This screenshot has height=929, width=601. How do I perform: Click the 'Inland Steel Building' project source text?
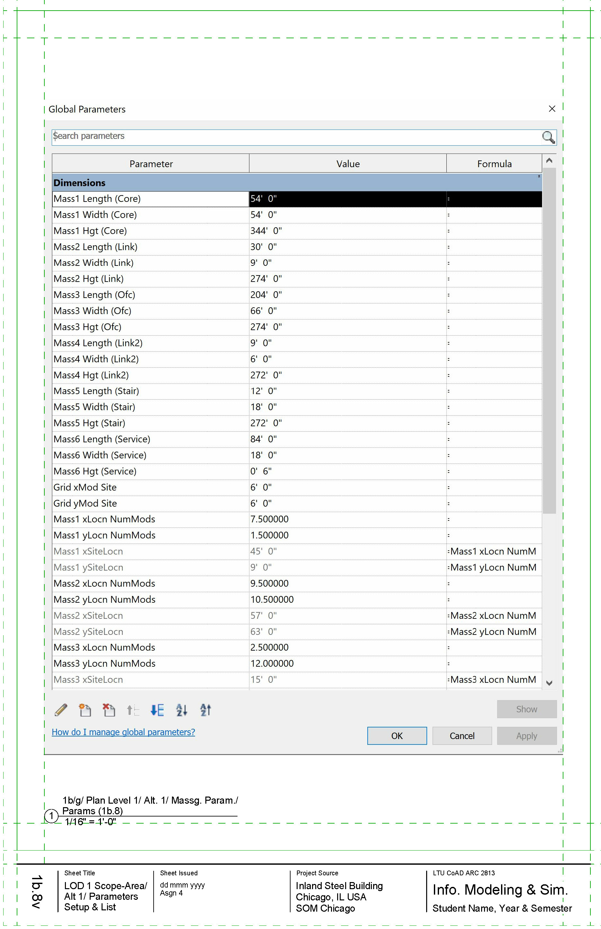pos(339,886)
